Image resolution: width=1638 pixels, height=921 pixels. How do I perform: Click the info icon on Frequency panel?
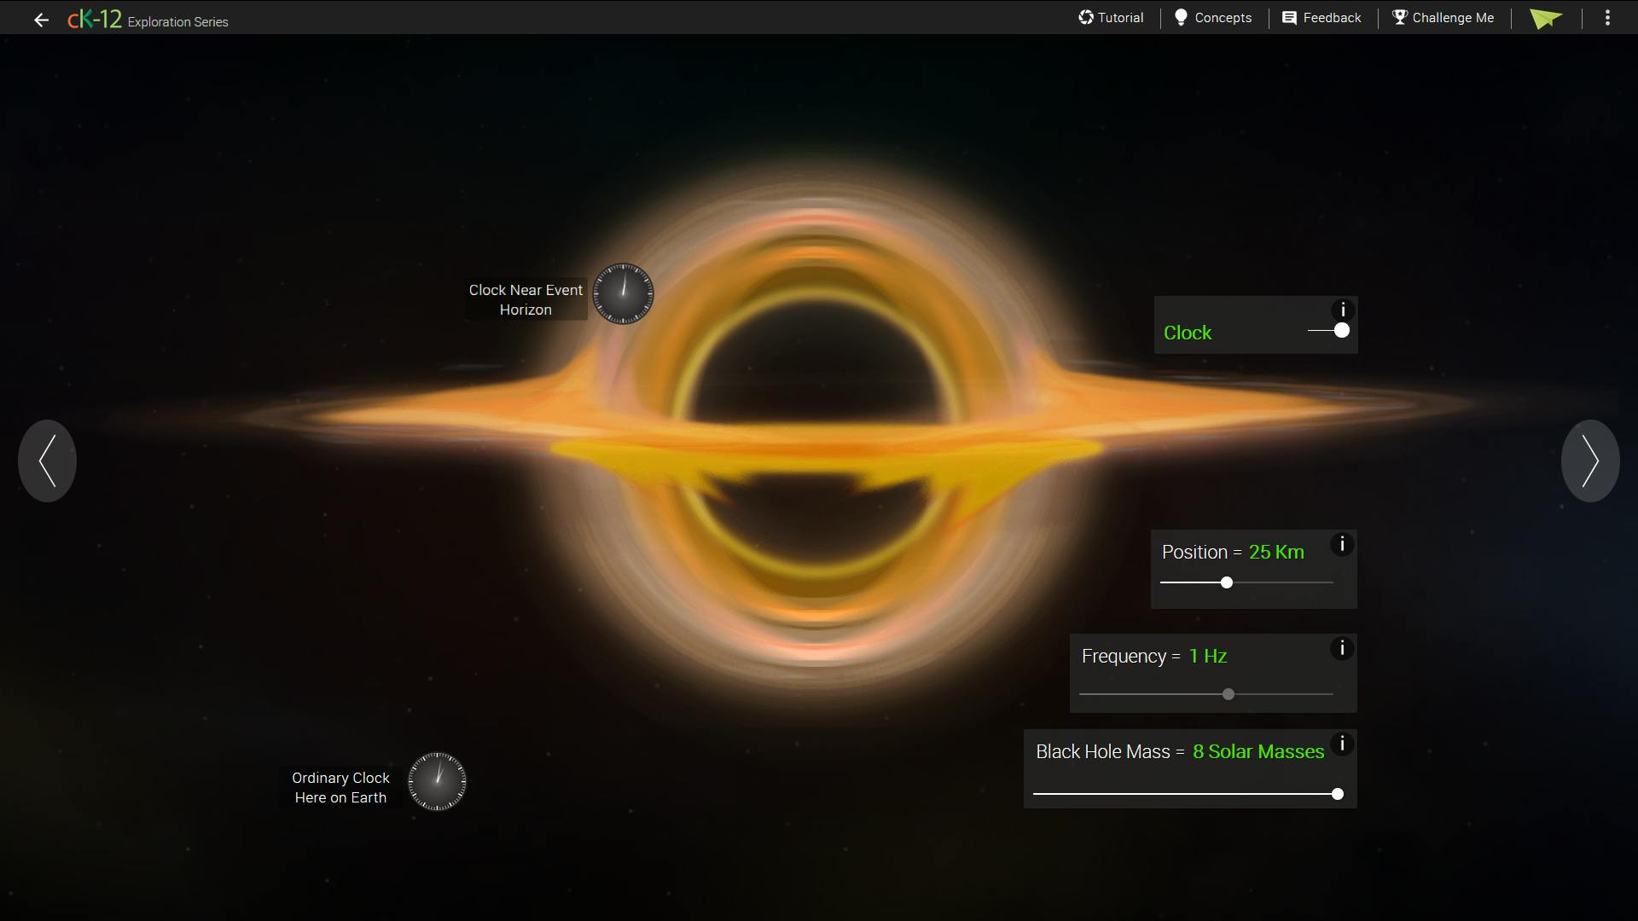tap(1342, 648)
